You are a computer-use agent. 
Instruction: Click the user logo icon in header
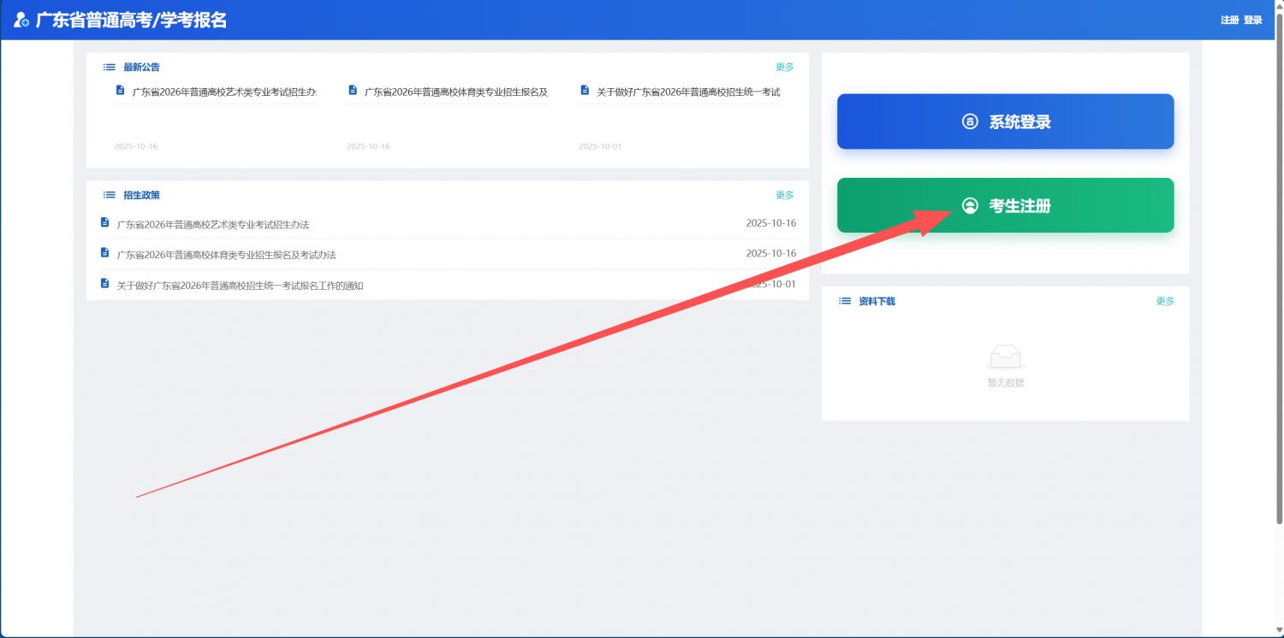21,20
